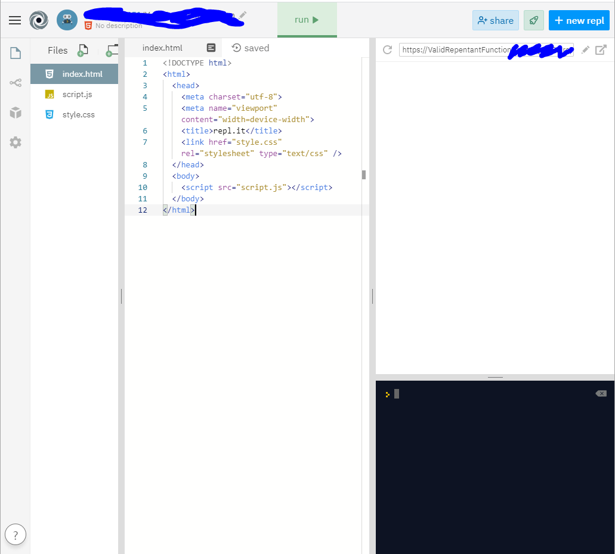Image resolution: width=615 pixels, height=554 pixels.
Task: Open the version control sidebar icon
Action: 16,83
